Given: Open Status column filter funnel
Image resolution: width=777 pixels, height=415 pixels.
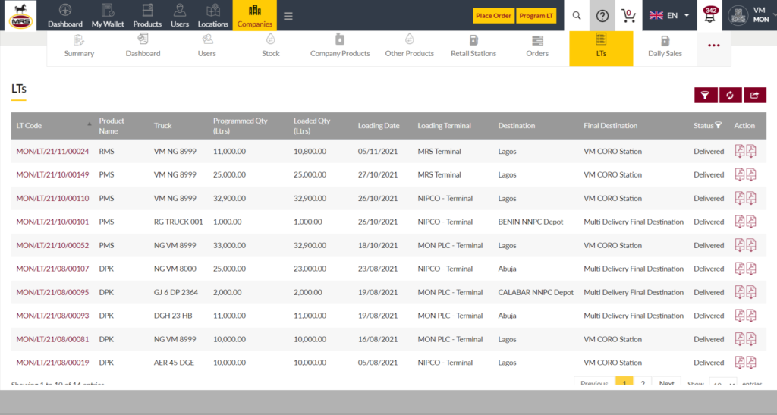Looking at the screenshot, I should tap(718, 125).
